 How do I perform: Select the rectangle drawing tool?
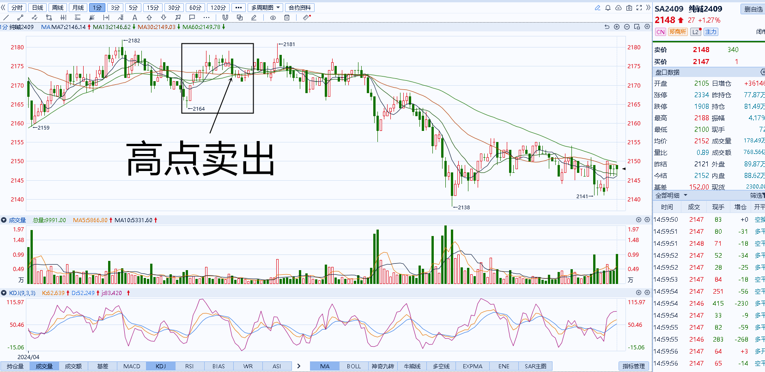(x=49, y=18)
